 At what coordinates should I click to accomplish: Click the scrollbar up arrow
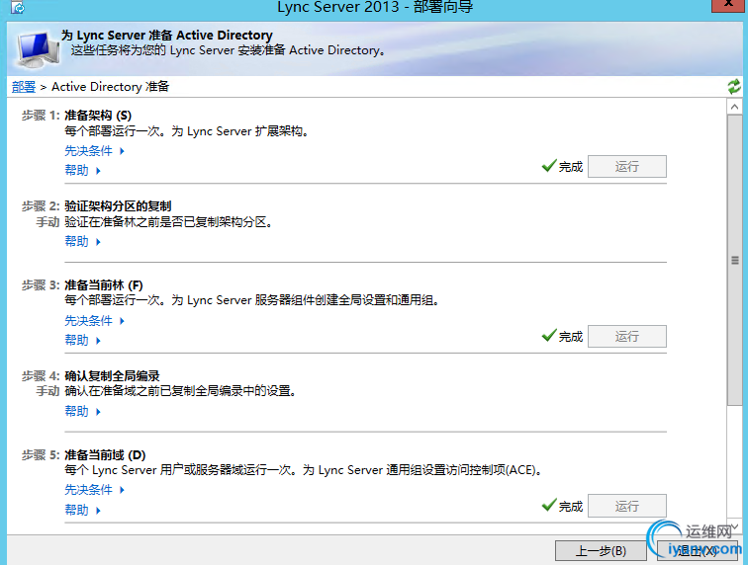coord(734,107)
